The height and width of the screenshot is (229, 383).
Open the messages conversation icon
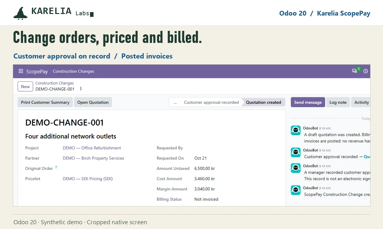[x=354, y=71]
